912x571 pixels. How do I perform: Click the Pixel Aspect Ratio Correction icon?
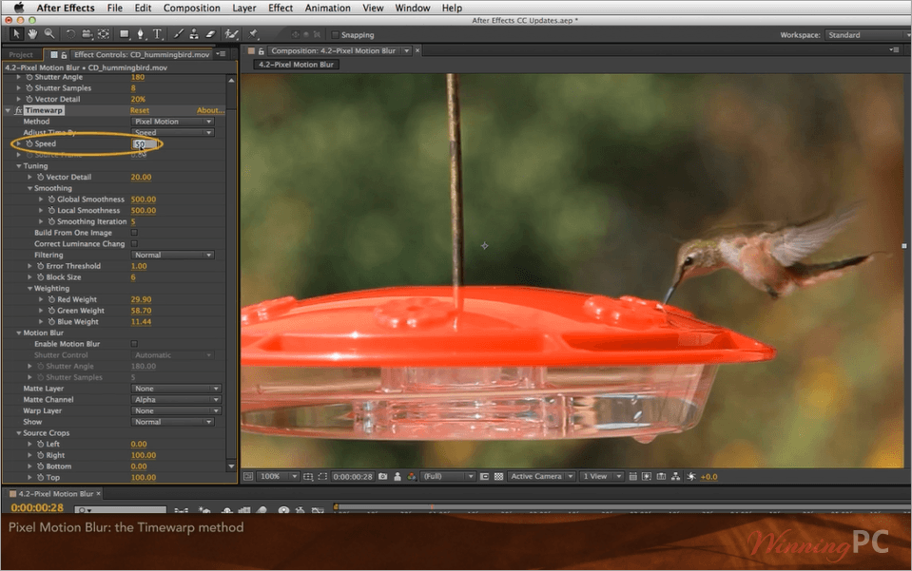click(x=632, y=476)
